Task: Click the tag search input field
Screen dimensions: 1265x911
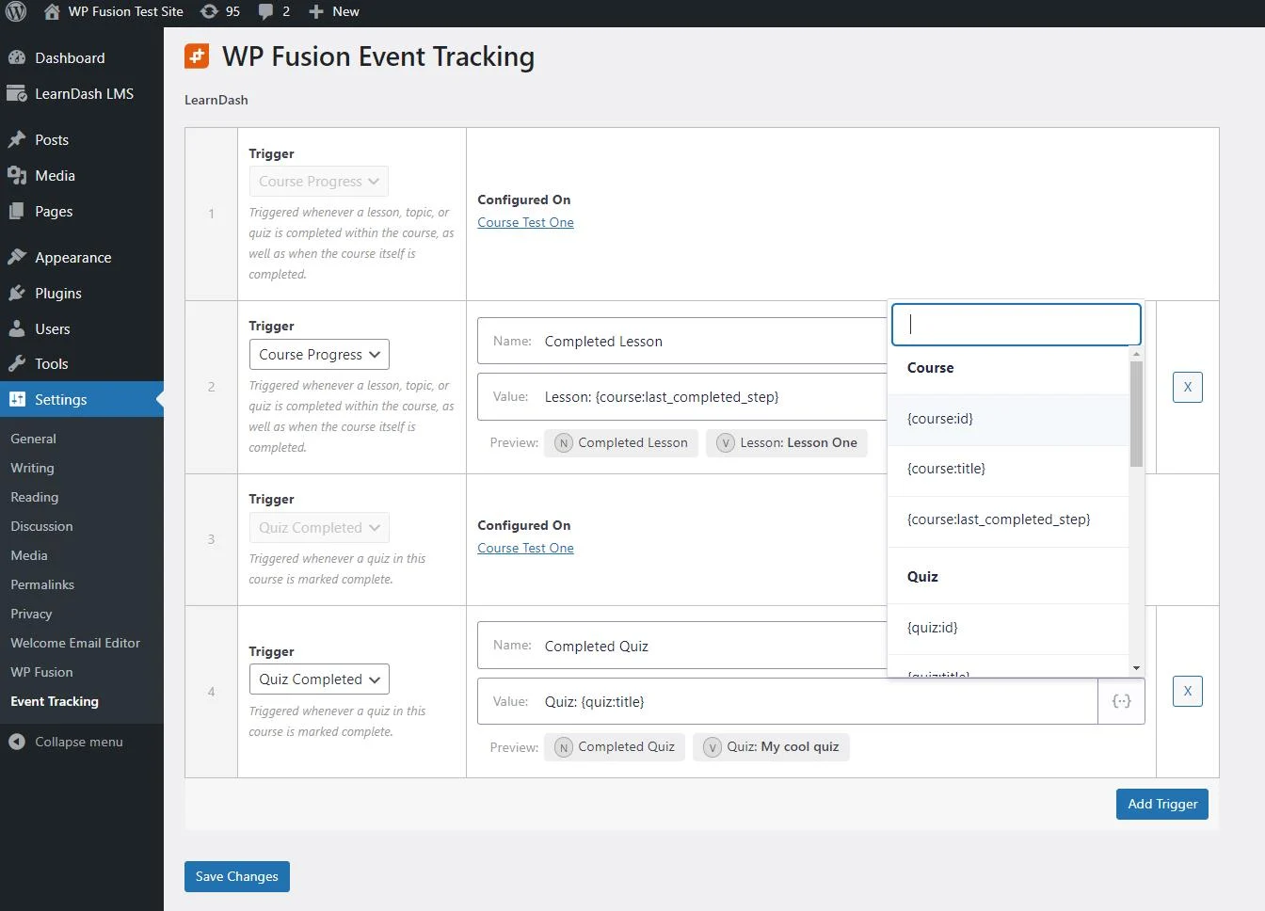Action: tap(1017, 324)
